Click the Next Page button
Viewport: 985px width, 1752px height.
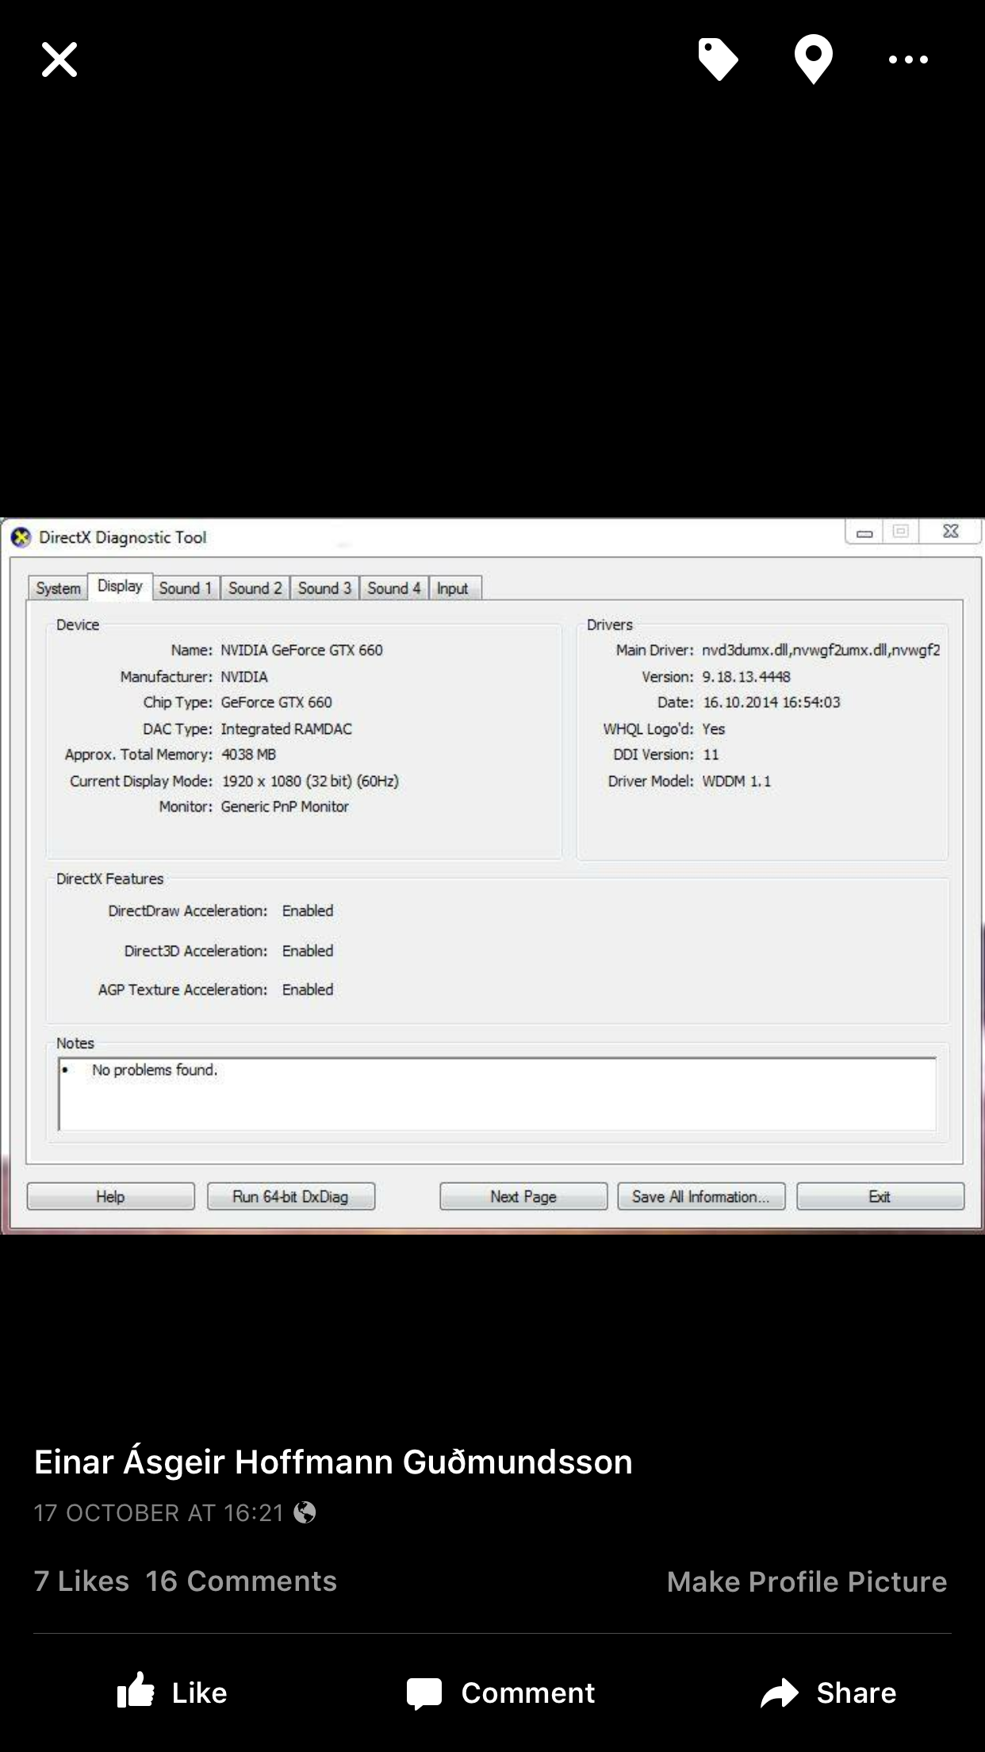523,1197
